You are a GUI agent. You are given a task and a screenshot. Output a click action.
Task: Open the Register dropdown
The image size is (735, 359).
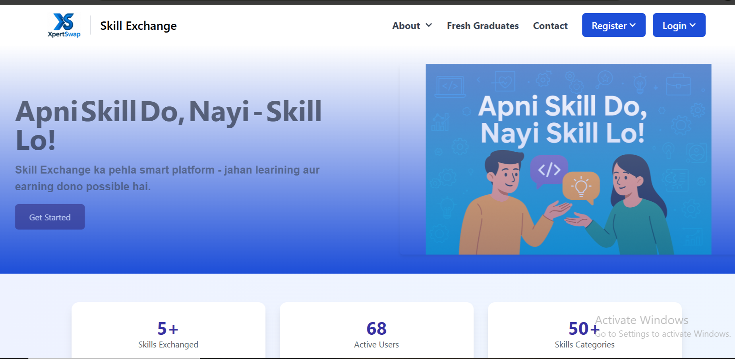[613, 25]
